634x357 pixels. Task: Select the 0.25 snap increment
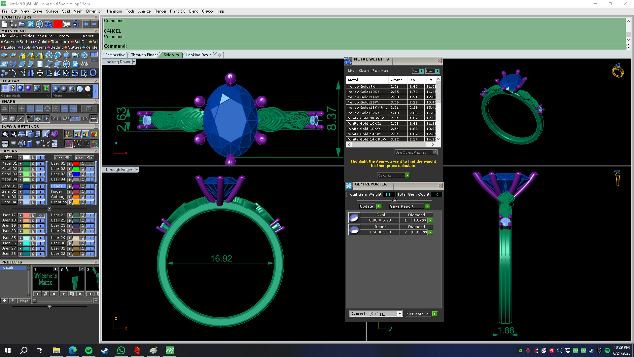[65, 119]
